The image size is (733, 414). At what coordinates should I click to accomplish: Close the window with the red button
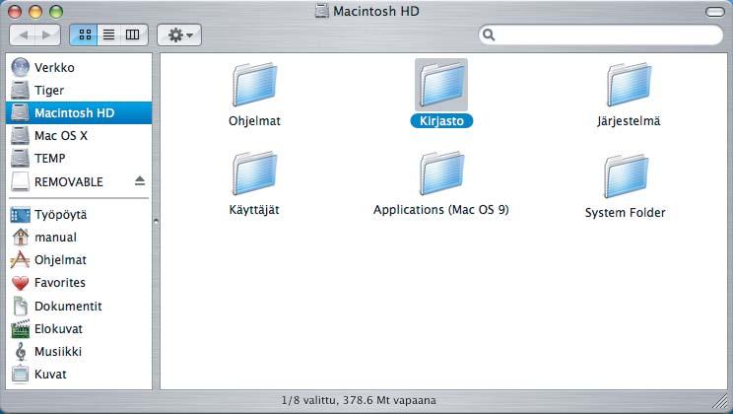tap(15, 12)
